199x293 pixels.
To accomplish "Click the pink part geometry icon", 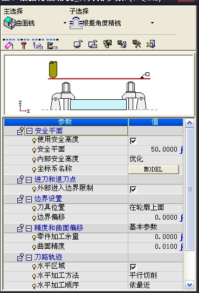I will pos(9,45).
